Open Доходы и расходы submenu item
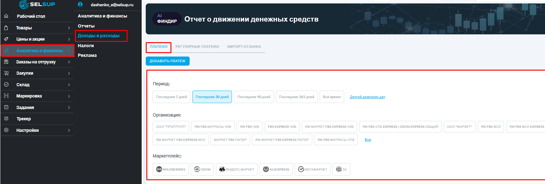This screenshot has height=184, width=545. 98,36
